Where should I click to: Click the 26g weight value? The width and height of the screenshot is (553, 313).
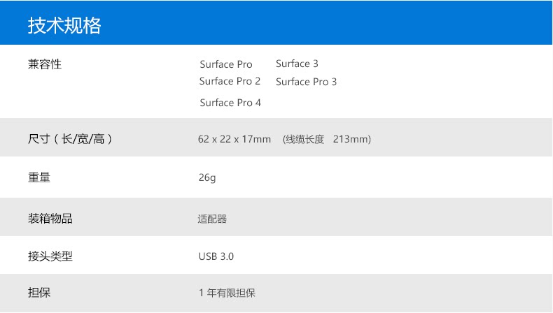(x=207, y=178)
